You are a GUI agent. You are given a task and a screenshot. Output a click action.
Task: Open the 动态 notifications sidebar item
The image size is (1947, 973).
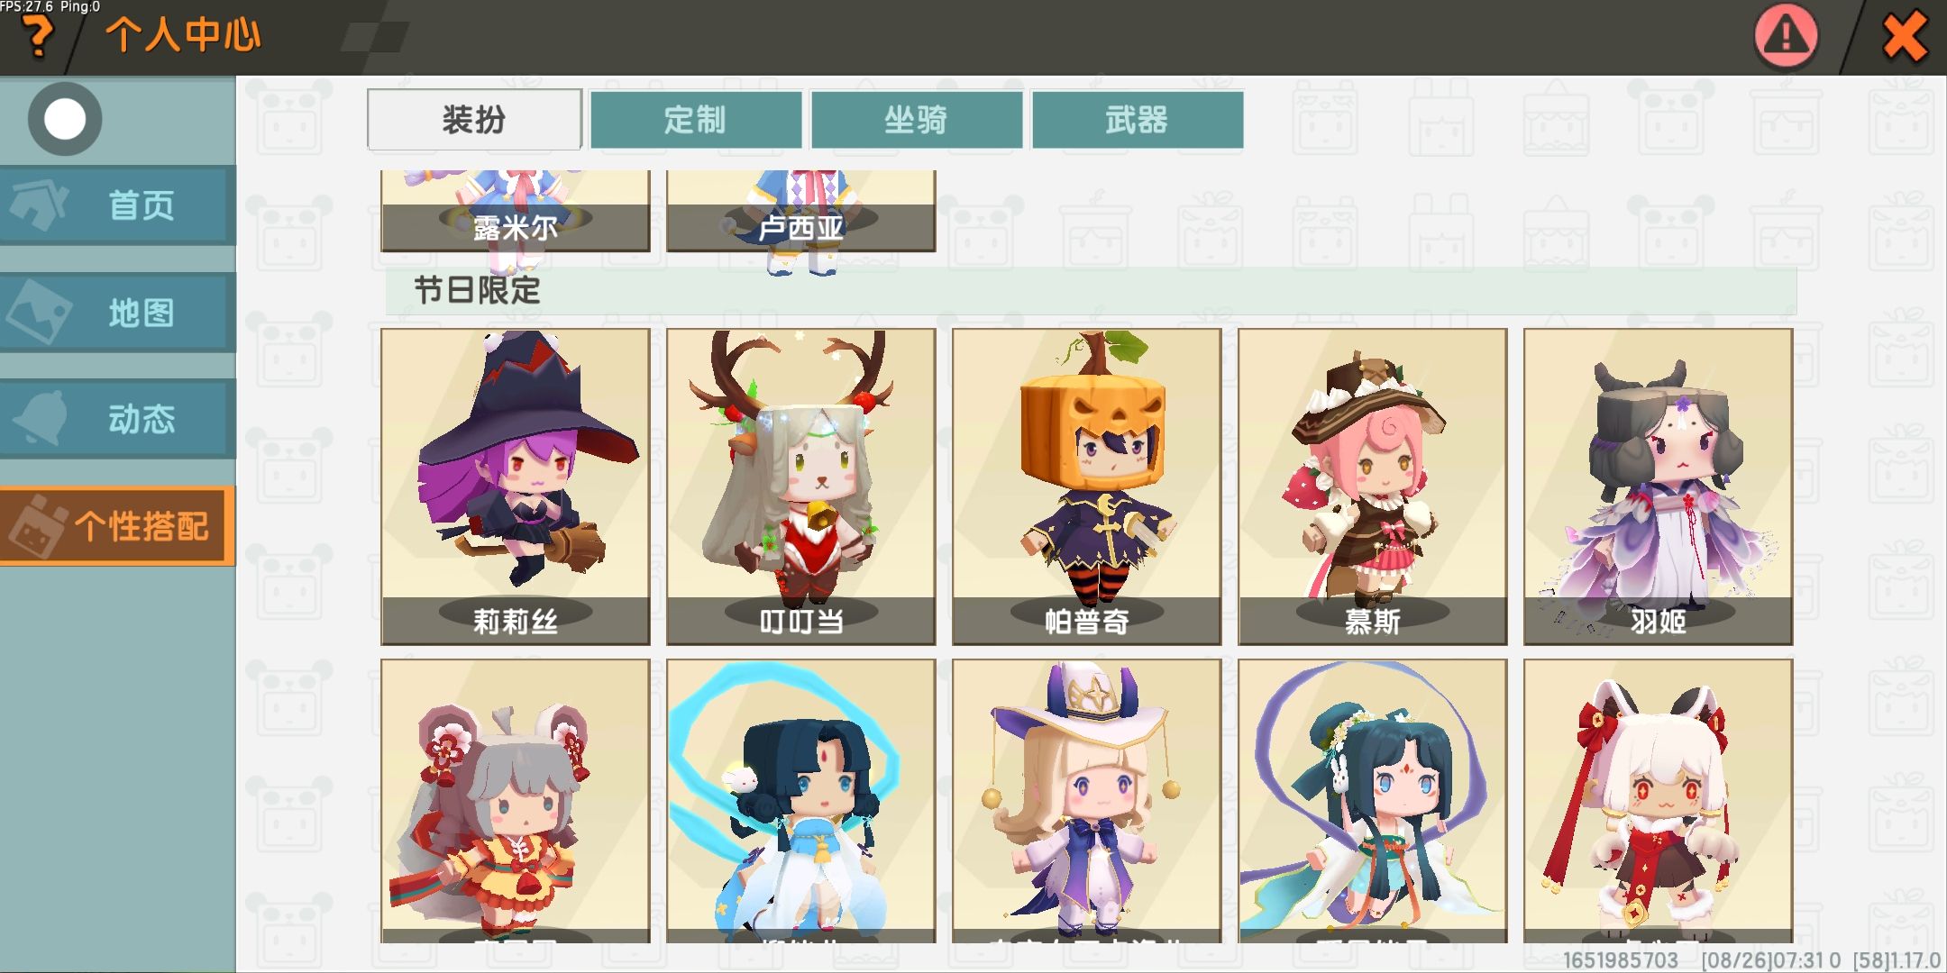[x=117, y=419]
